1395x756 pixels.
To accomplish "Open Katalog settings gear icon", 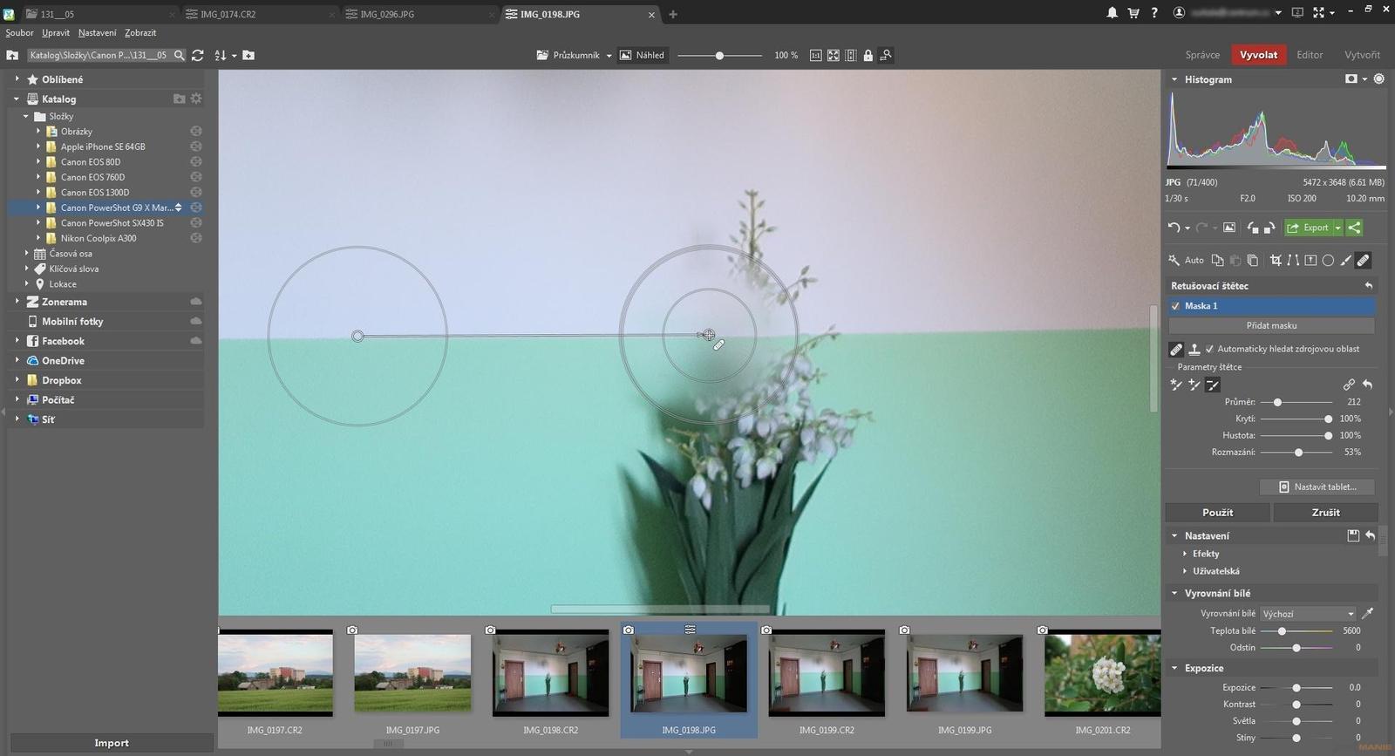I will pyautogui.click(x=196, y=99).
